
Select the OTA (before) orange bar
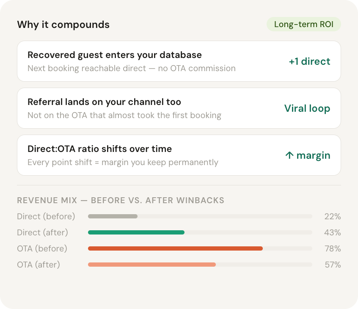click(175, 248)
